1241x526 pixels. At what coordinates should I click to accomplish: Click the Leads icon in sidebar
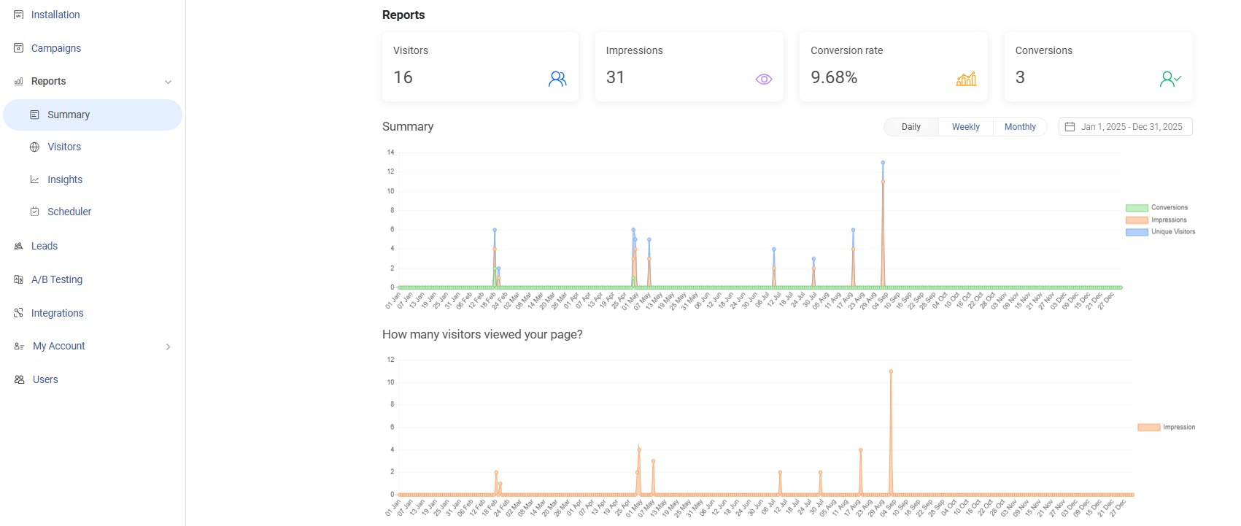(19, 247)
